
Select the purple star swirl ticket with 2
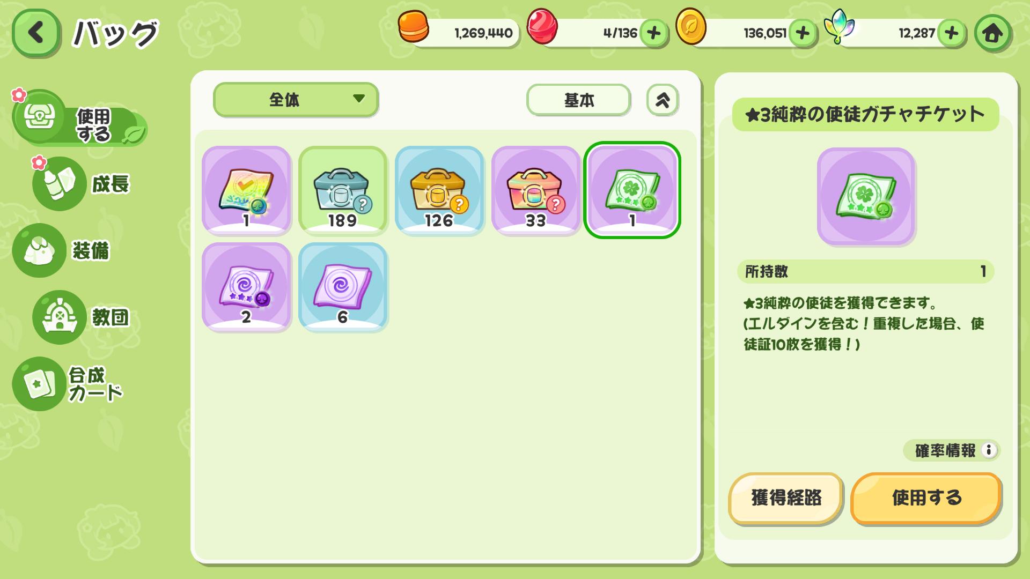246,287
